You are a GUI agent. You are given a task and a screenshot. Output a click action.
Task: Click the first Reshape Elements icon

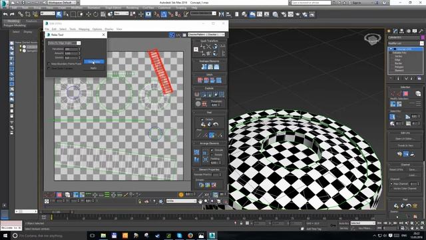204,67
